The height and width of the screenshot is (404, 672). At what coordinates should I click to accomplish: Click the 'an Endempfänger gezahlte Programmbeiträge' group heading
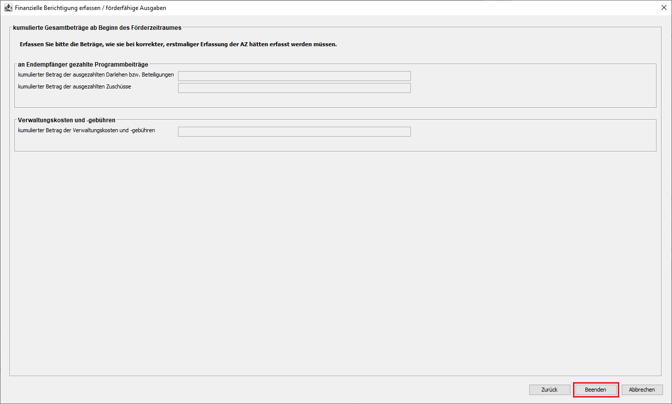click(83, 64)
